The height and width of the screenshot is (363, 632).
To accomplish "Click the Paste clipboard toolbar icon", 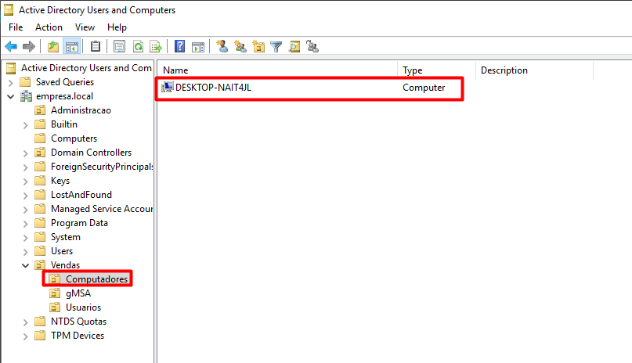I will pos(96,47).
